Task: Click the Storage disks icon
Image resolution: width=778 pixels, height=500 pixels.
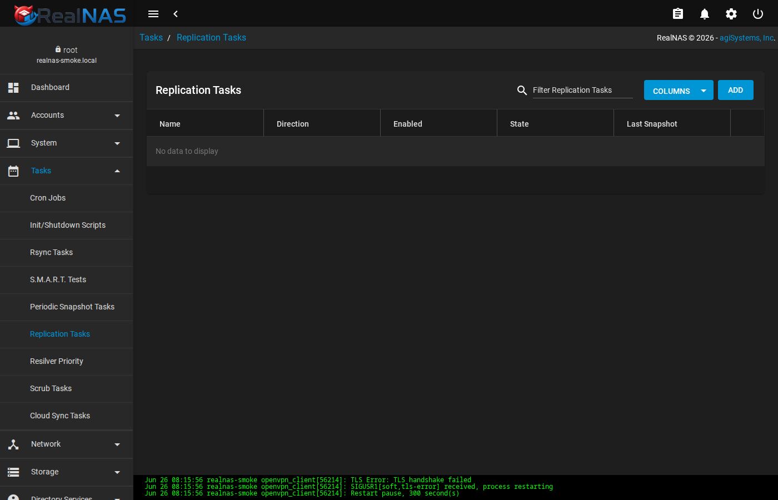Action: tap(13, 472)
